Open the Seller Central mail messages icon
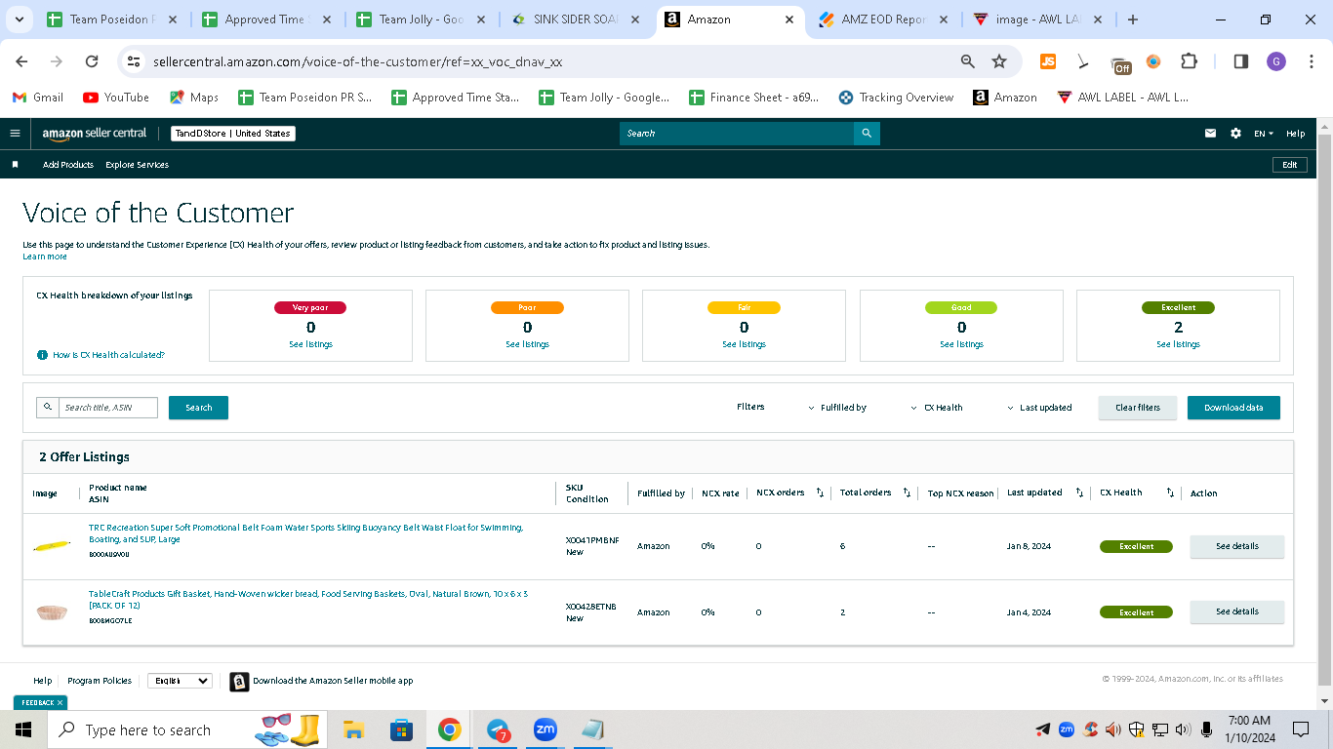Screen dimensions: 1333x749 1211,134
